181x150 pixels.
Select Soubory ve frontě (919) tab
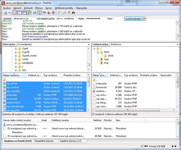pyautogui.click(x=18, y=141)
